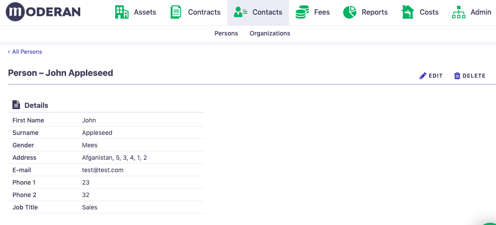The height and width of the screenshot is (225, 496).
Task: Click the email test@test.com
Action: tap(103, 170)
